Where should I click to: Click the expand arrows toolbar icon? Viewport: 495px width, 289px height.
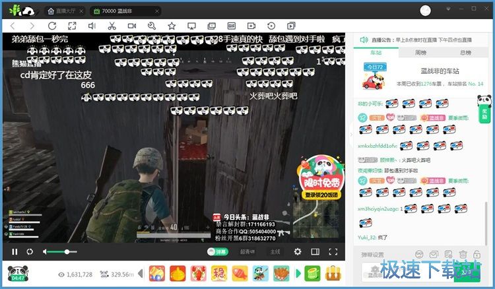click(x=72, y=26)
